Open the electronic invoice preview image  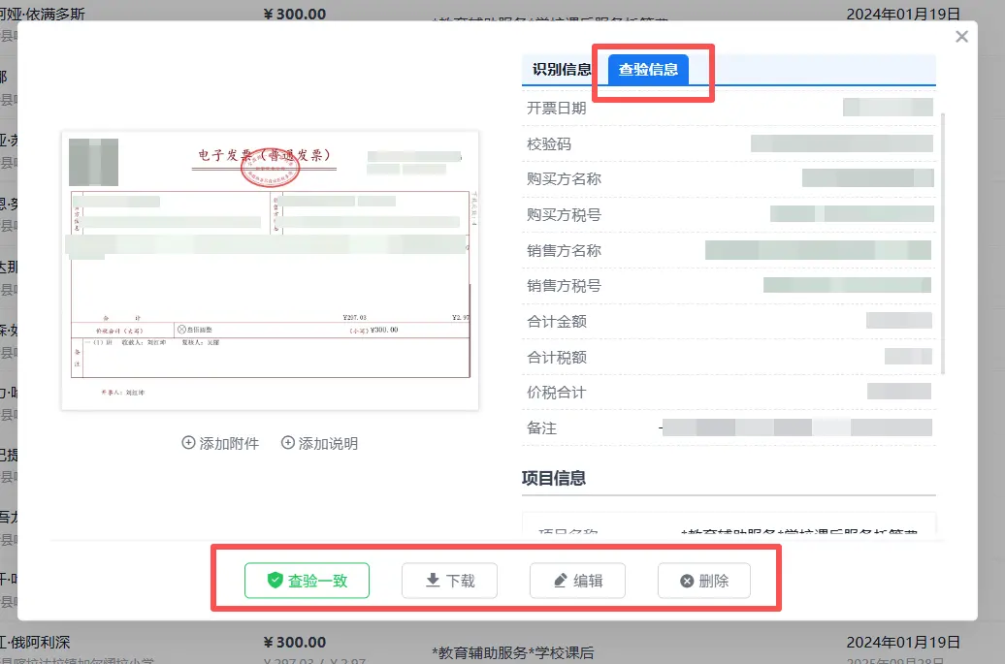270,270
